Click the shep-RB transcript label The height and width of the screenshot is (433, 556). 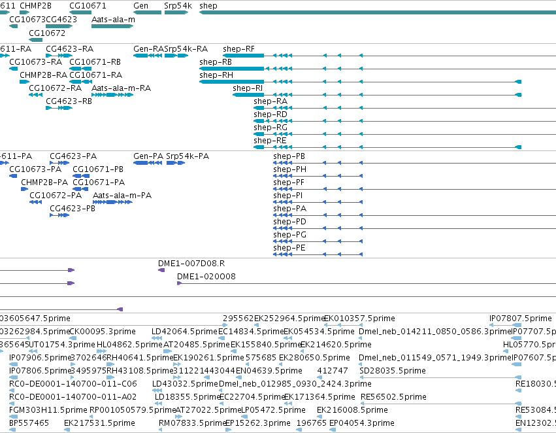216,62
